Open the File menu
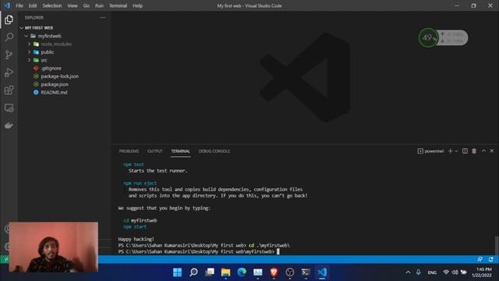Image resolution: width=499 pixels, height=281 pixels. [19, 5]
